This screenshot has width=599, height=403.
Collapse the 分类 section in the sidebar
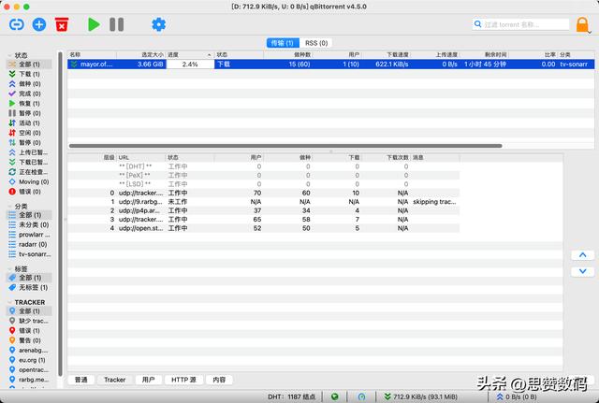(9, 206)
